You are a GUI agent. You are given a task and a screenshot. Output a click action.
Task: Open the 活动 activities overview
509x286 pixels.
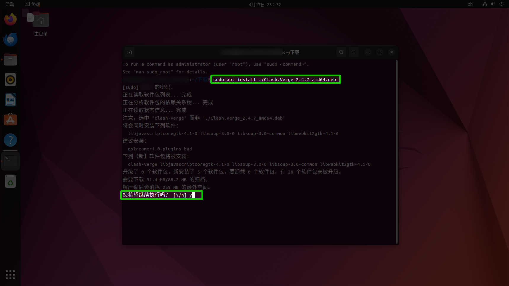point(10,4)
